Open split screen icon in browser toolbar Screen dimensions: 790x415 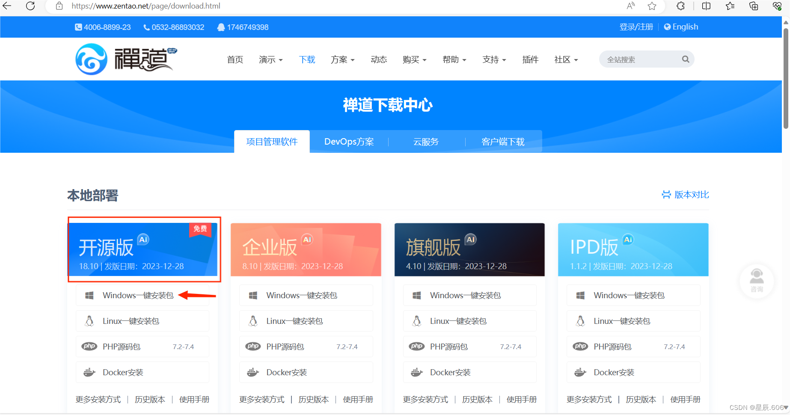[x=706, y=6]
